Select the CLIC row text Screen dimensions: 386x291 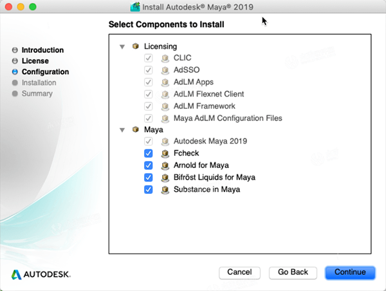coord(183,58)
